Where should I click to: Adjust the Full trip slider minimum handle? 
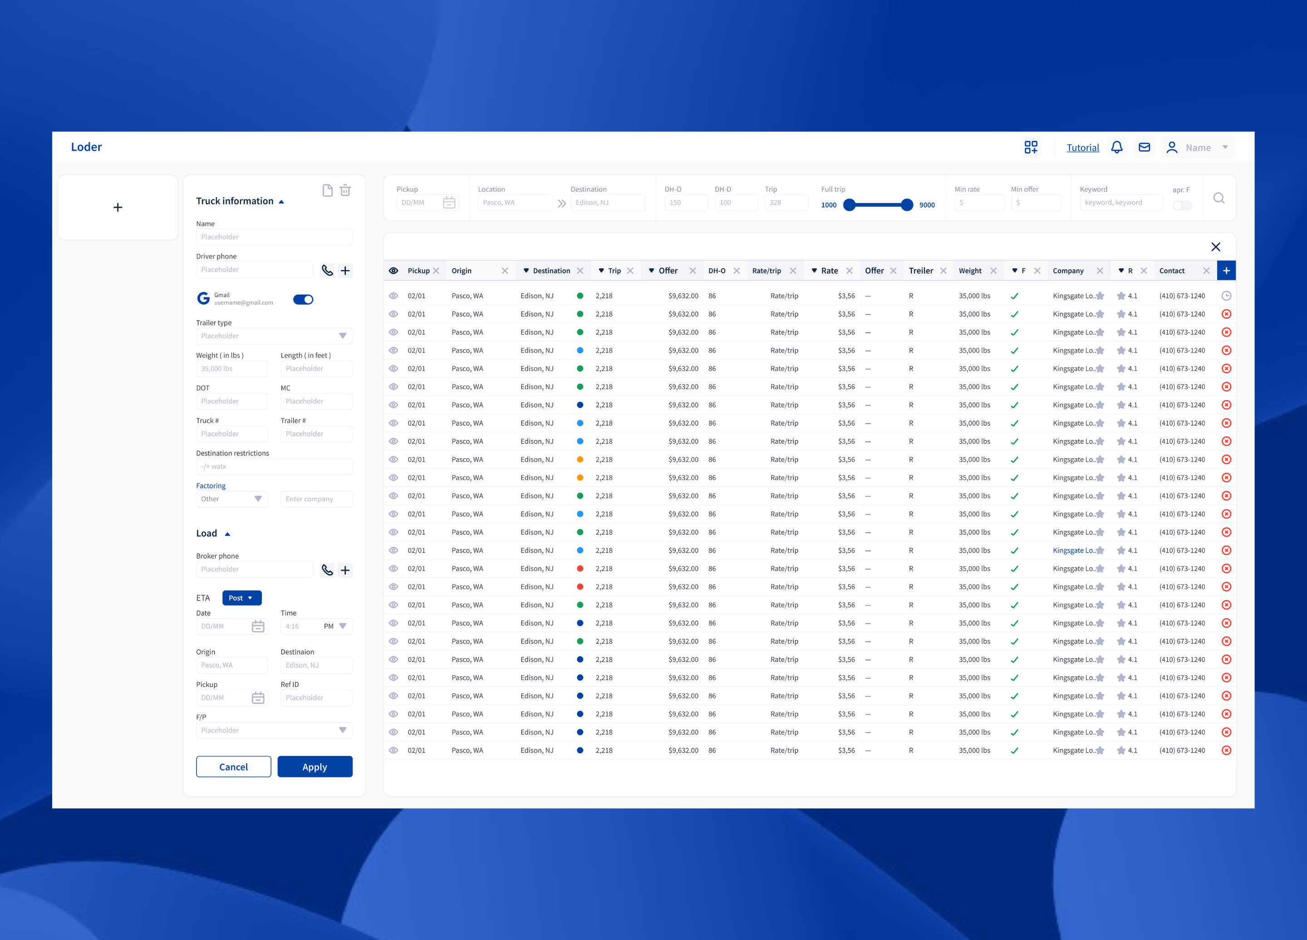850,205
